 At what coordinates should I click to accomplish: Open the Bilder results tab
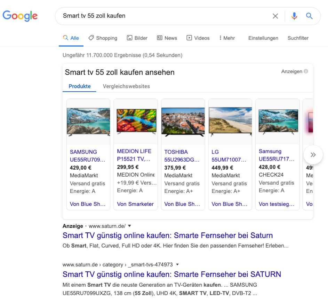coord(137,38)
